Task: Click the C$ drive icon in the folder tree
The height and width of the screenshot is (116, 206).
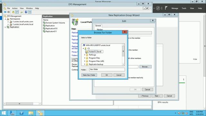Action: (x=86, y=48)
